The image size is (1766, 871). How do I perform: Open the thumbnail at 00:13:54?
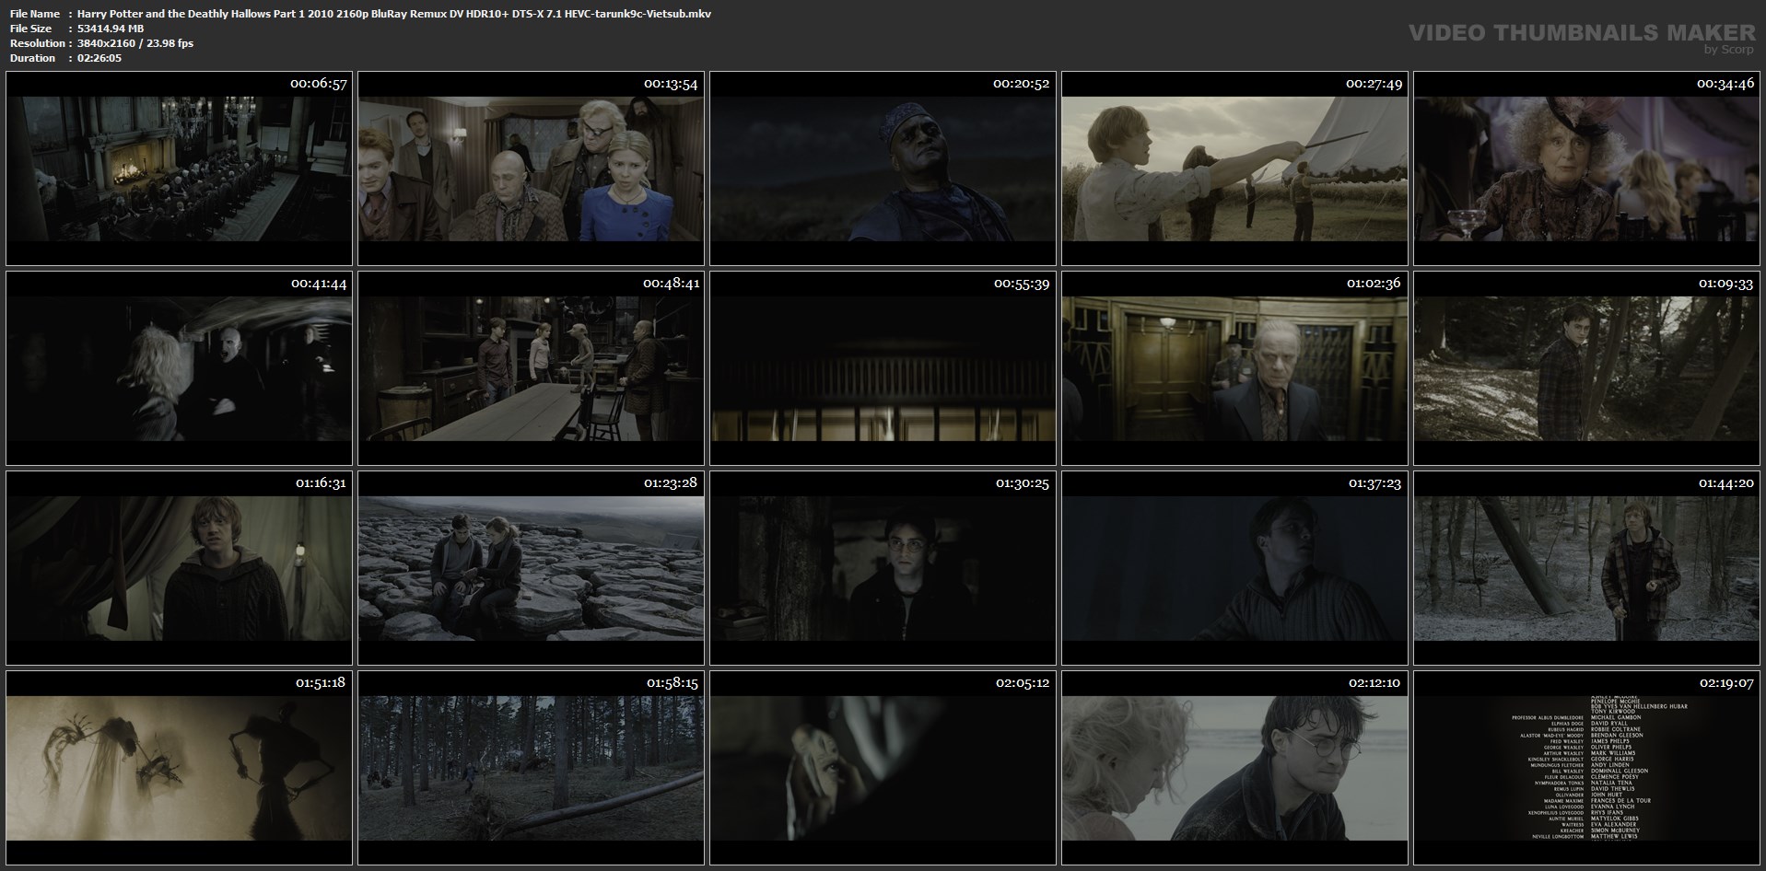click(531, 168)
